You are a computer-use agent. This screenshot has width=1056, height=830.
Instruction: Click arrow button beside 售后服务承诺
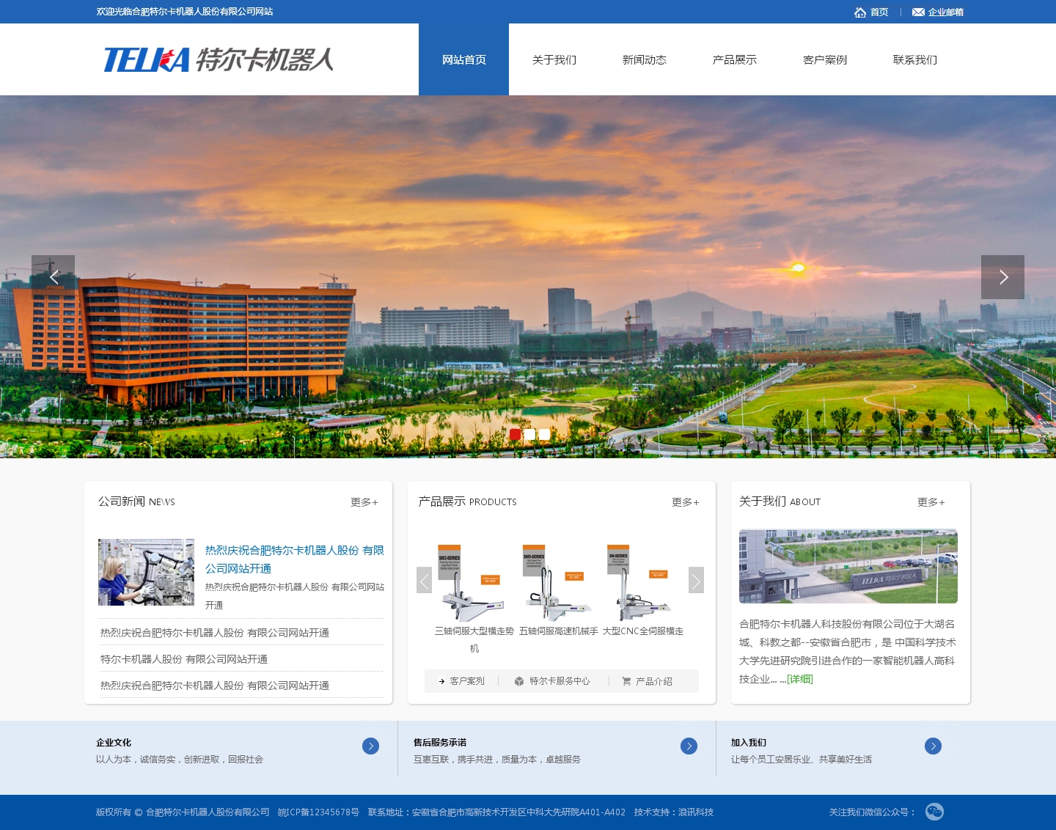(689, 746)
